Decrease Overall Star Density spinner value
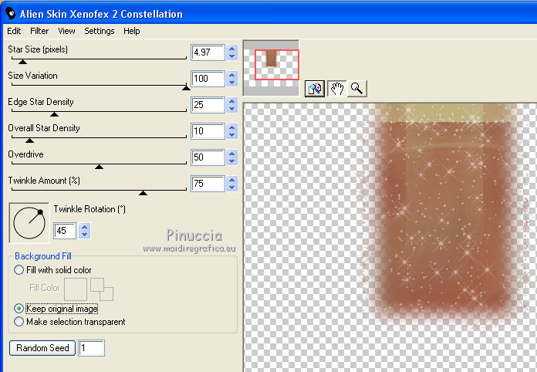Screen dimensions: 537x372 (x=232, y=135)
